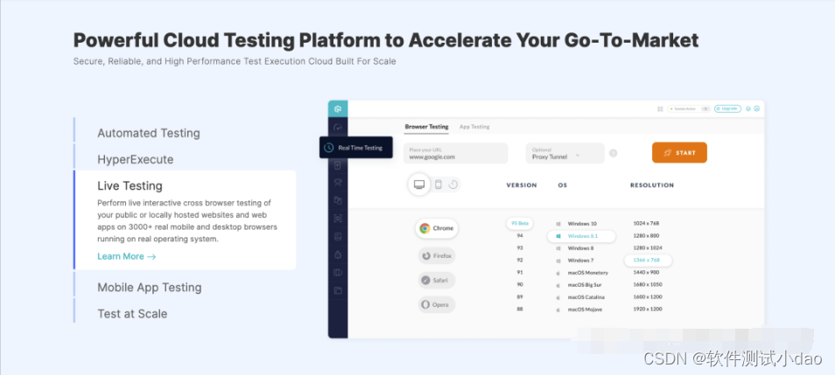Select Windows 8.1 operating system
835x375 pixels.
pos(581,236)
